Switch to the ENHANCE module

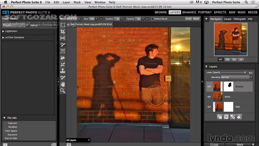(189, 12)
